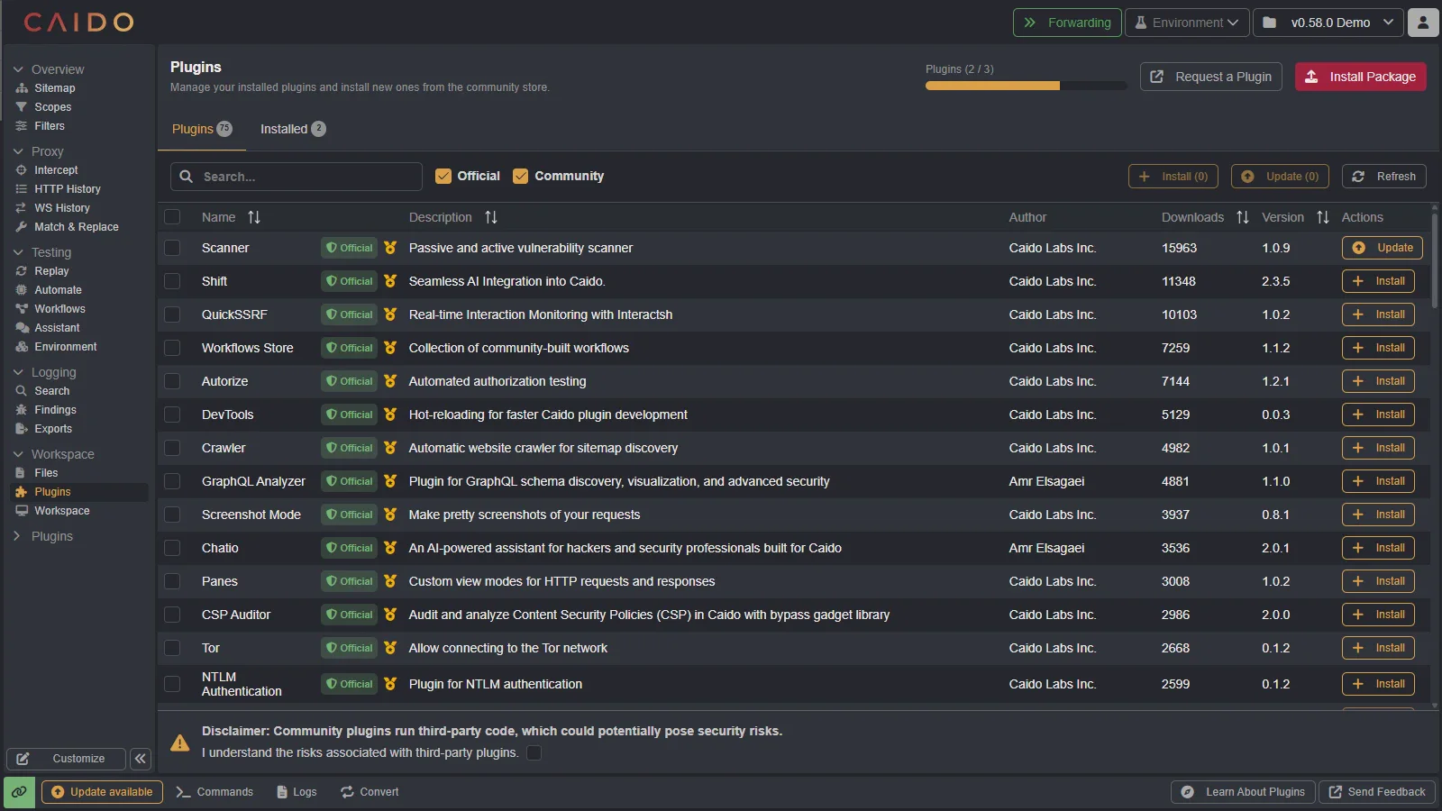Select the Shift plugin row checkbox

pos(172,281)
